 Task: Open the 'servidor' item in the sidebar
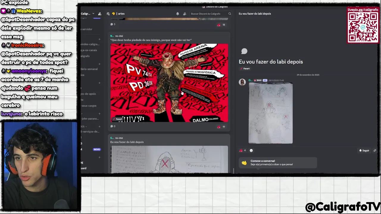tap(87, 29)
